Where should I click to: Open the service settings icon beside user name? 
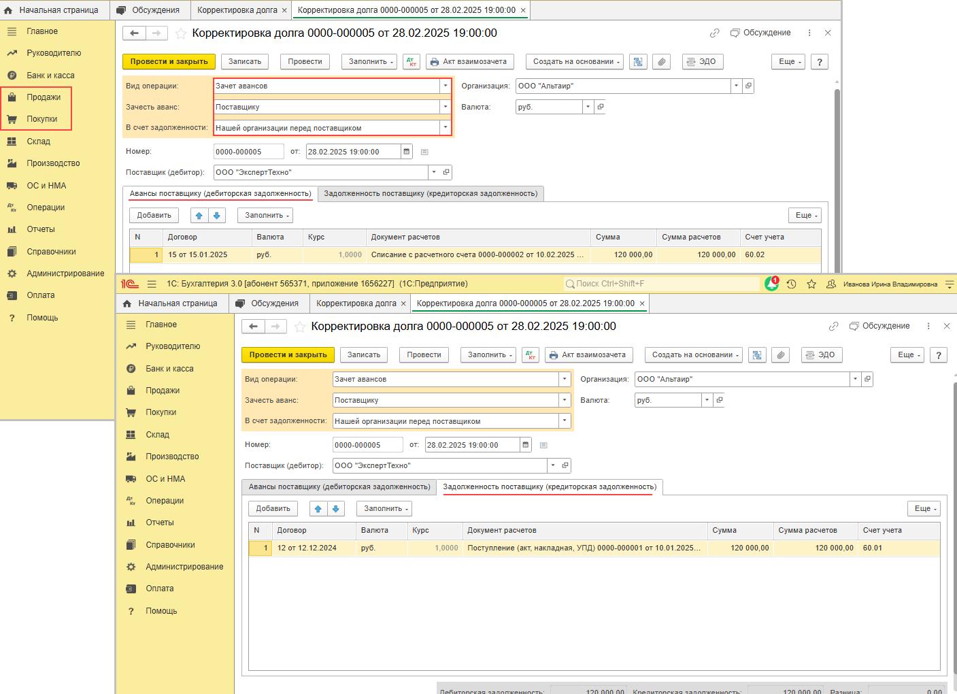(950, 284)
